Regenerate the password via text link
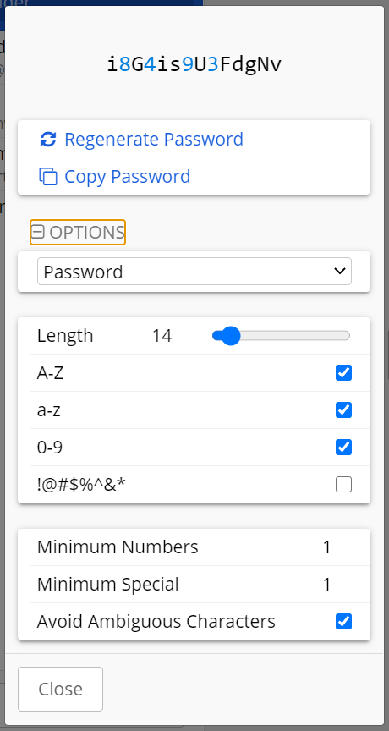 tap(154, 139)
